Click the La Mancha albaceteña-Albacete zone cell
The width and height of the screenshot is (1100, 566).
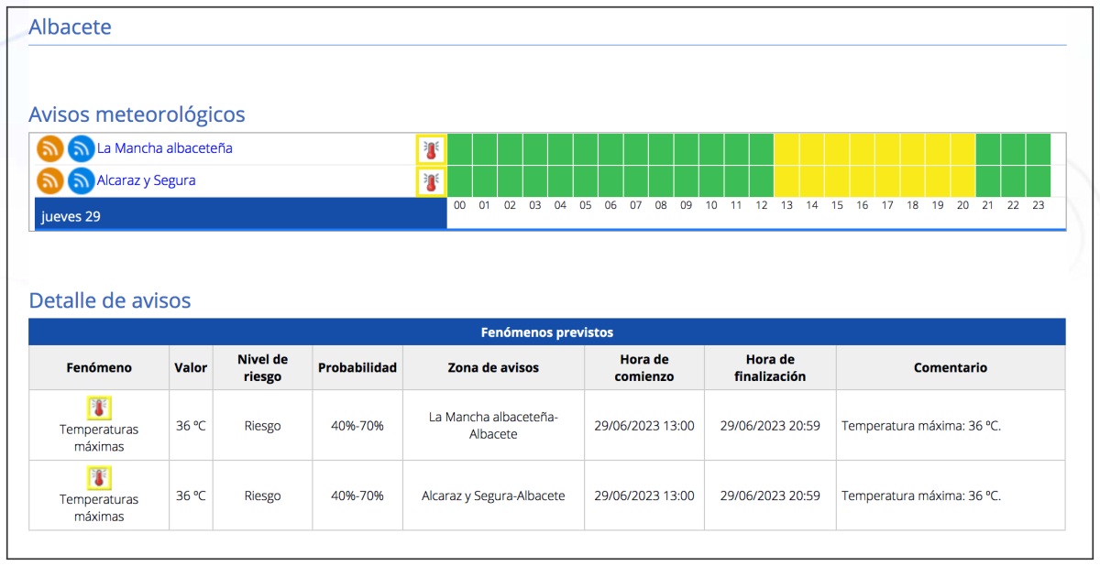tap(493, 425)
